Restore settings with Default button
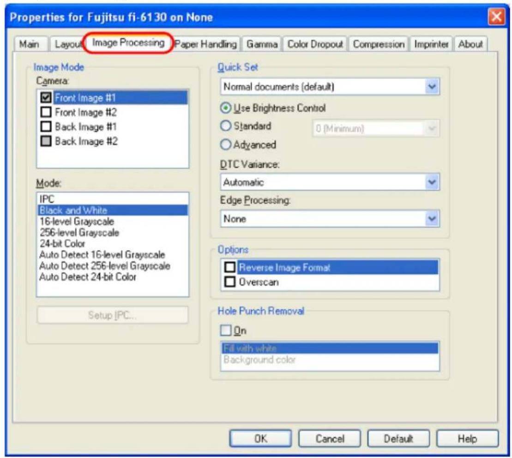 (x=399, y=439)
